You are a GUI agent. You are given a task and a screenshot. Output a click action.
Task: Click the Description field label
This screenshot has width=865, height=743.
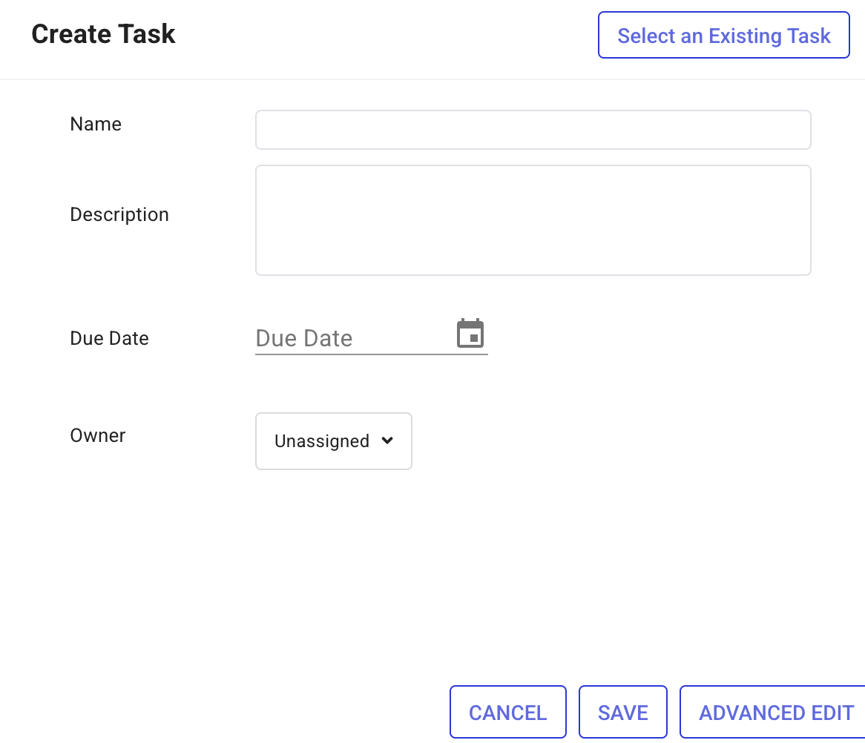pos(119,214)
